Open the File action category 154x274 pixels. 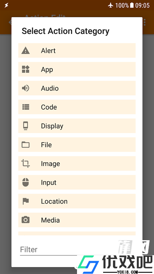coord(77,145)
